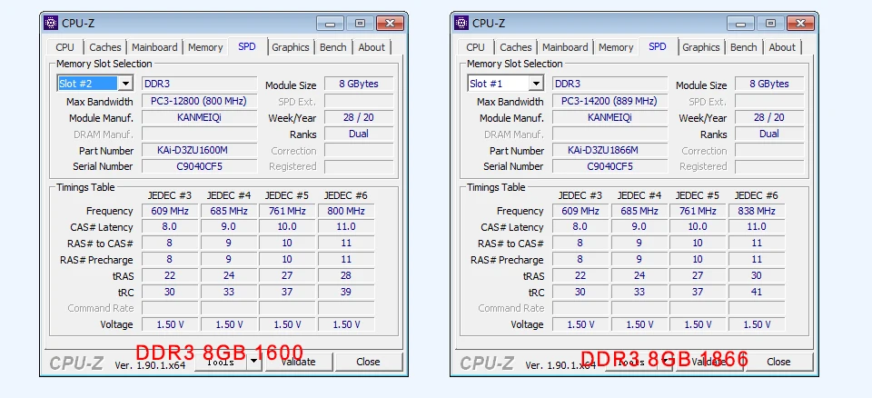Click the PC3-14200 (889 MHz) bandwidth field

point(609,101)
